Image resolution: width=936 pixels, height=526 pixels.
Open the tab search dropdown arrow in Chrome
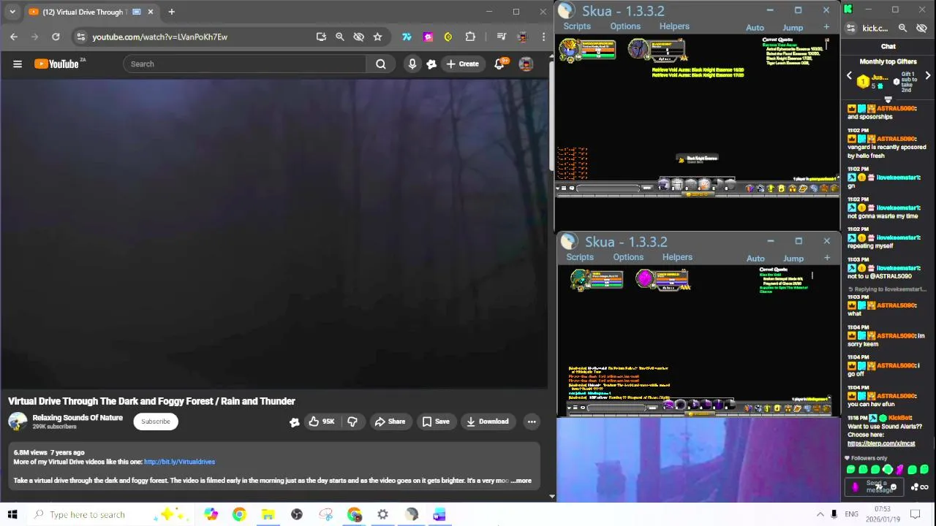pyautogui.click(x=12, y=12)
